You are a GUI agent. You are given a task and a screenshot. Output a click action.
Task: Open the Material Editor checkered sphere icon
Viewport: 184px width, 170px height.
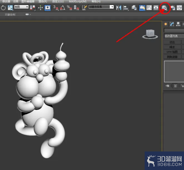pyautogui.click(x=164, y=8)
